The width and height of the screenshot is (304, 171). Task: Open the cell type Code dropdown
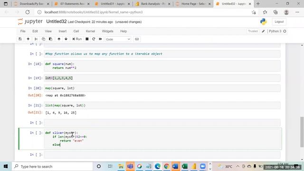pos(118,39)
